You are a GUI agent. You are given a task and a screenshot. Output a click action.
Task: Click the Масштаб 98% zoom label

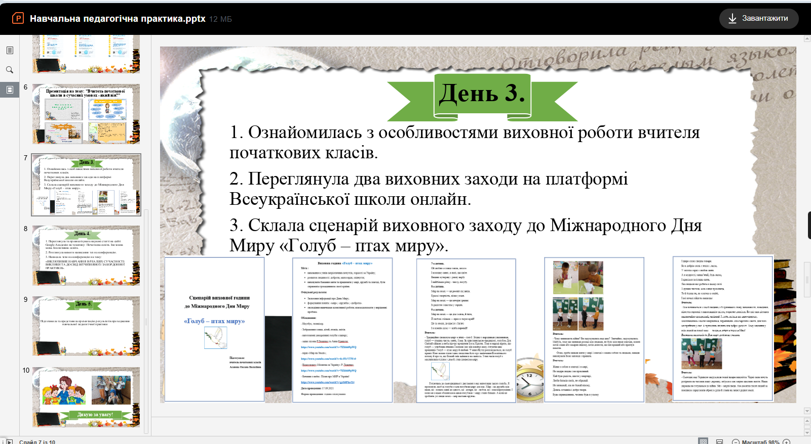click(760, 442)
